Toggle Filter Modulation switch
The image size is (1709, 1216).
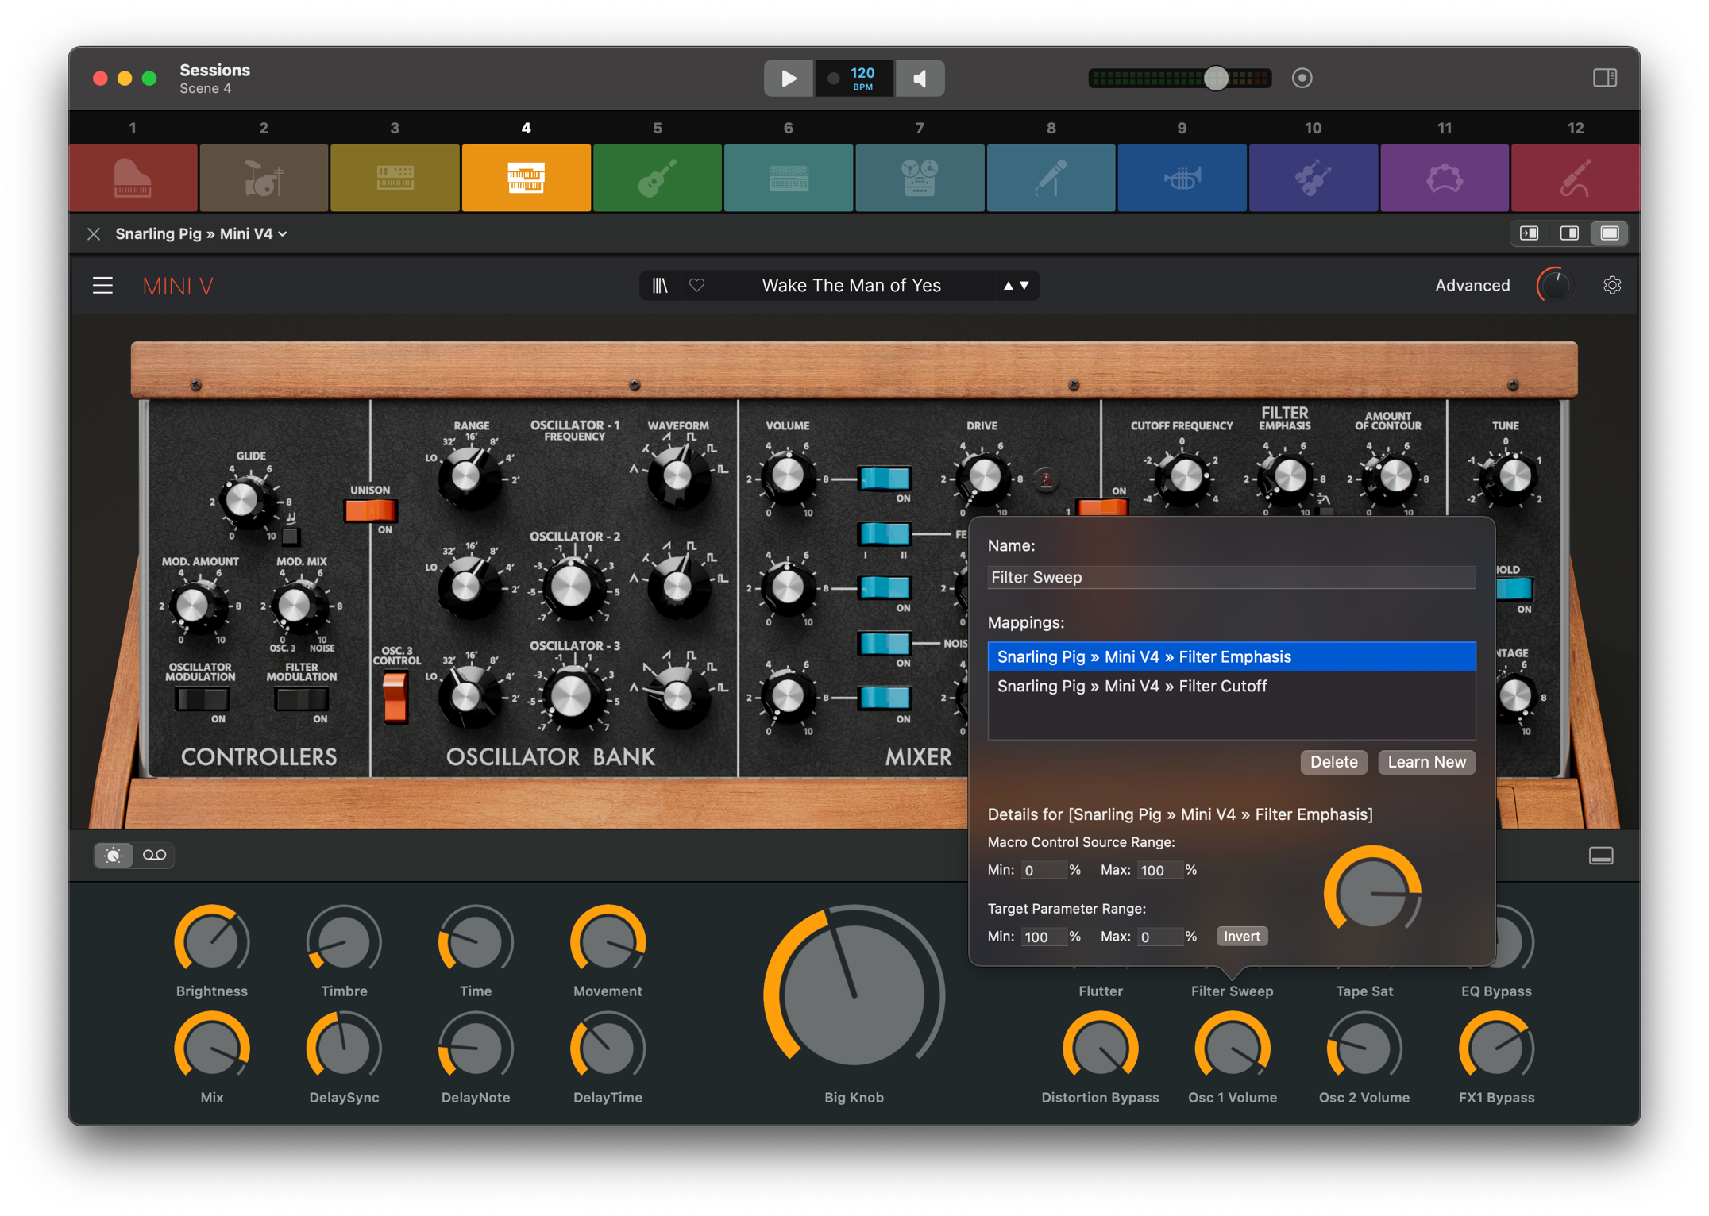[302, 699]
